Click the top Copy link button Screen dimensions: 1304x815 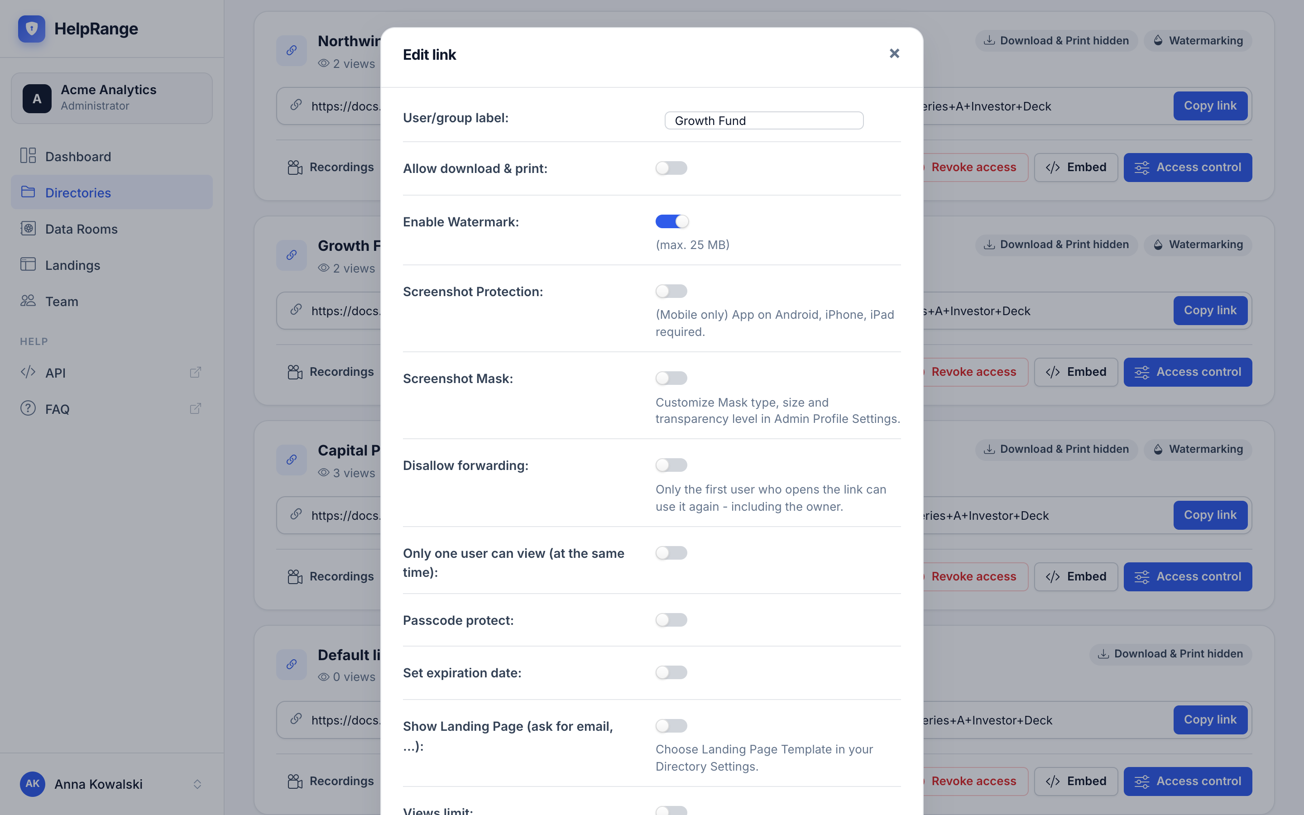click(1210, 106)
